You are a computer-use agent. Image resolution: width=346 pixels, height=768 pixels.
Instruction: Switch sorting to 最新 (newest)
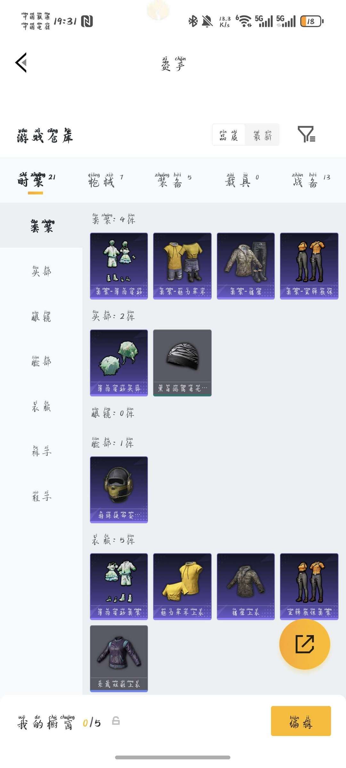[262, 135]
